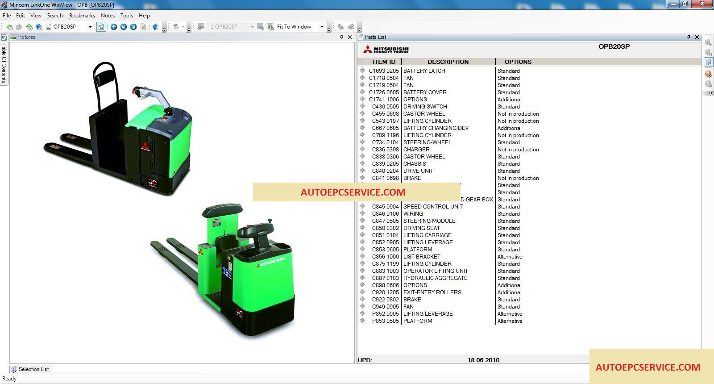
Task: Open the blue book library icon
Action: pos(155,27)
